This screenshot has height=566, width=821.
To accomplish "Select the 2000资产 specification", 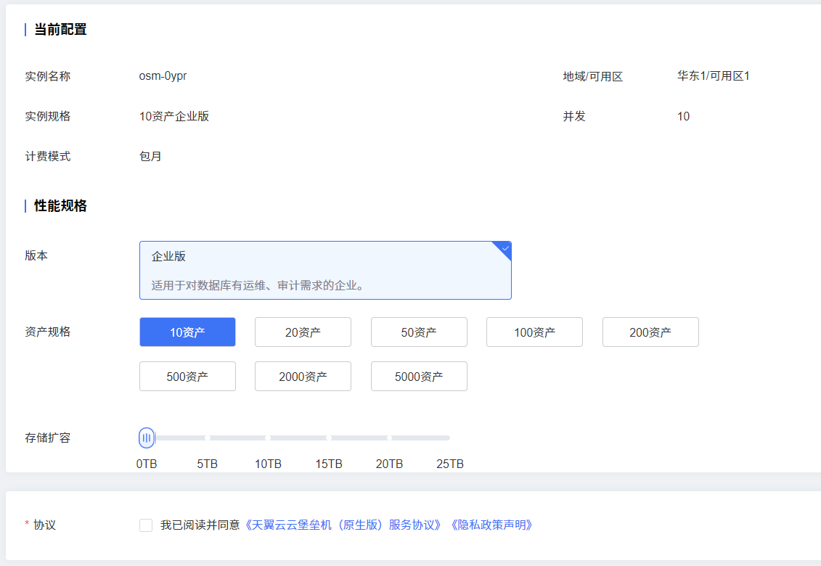I will 303,376.
